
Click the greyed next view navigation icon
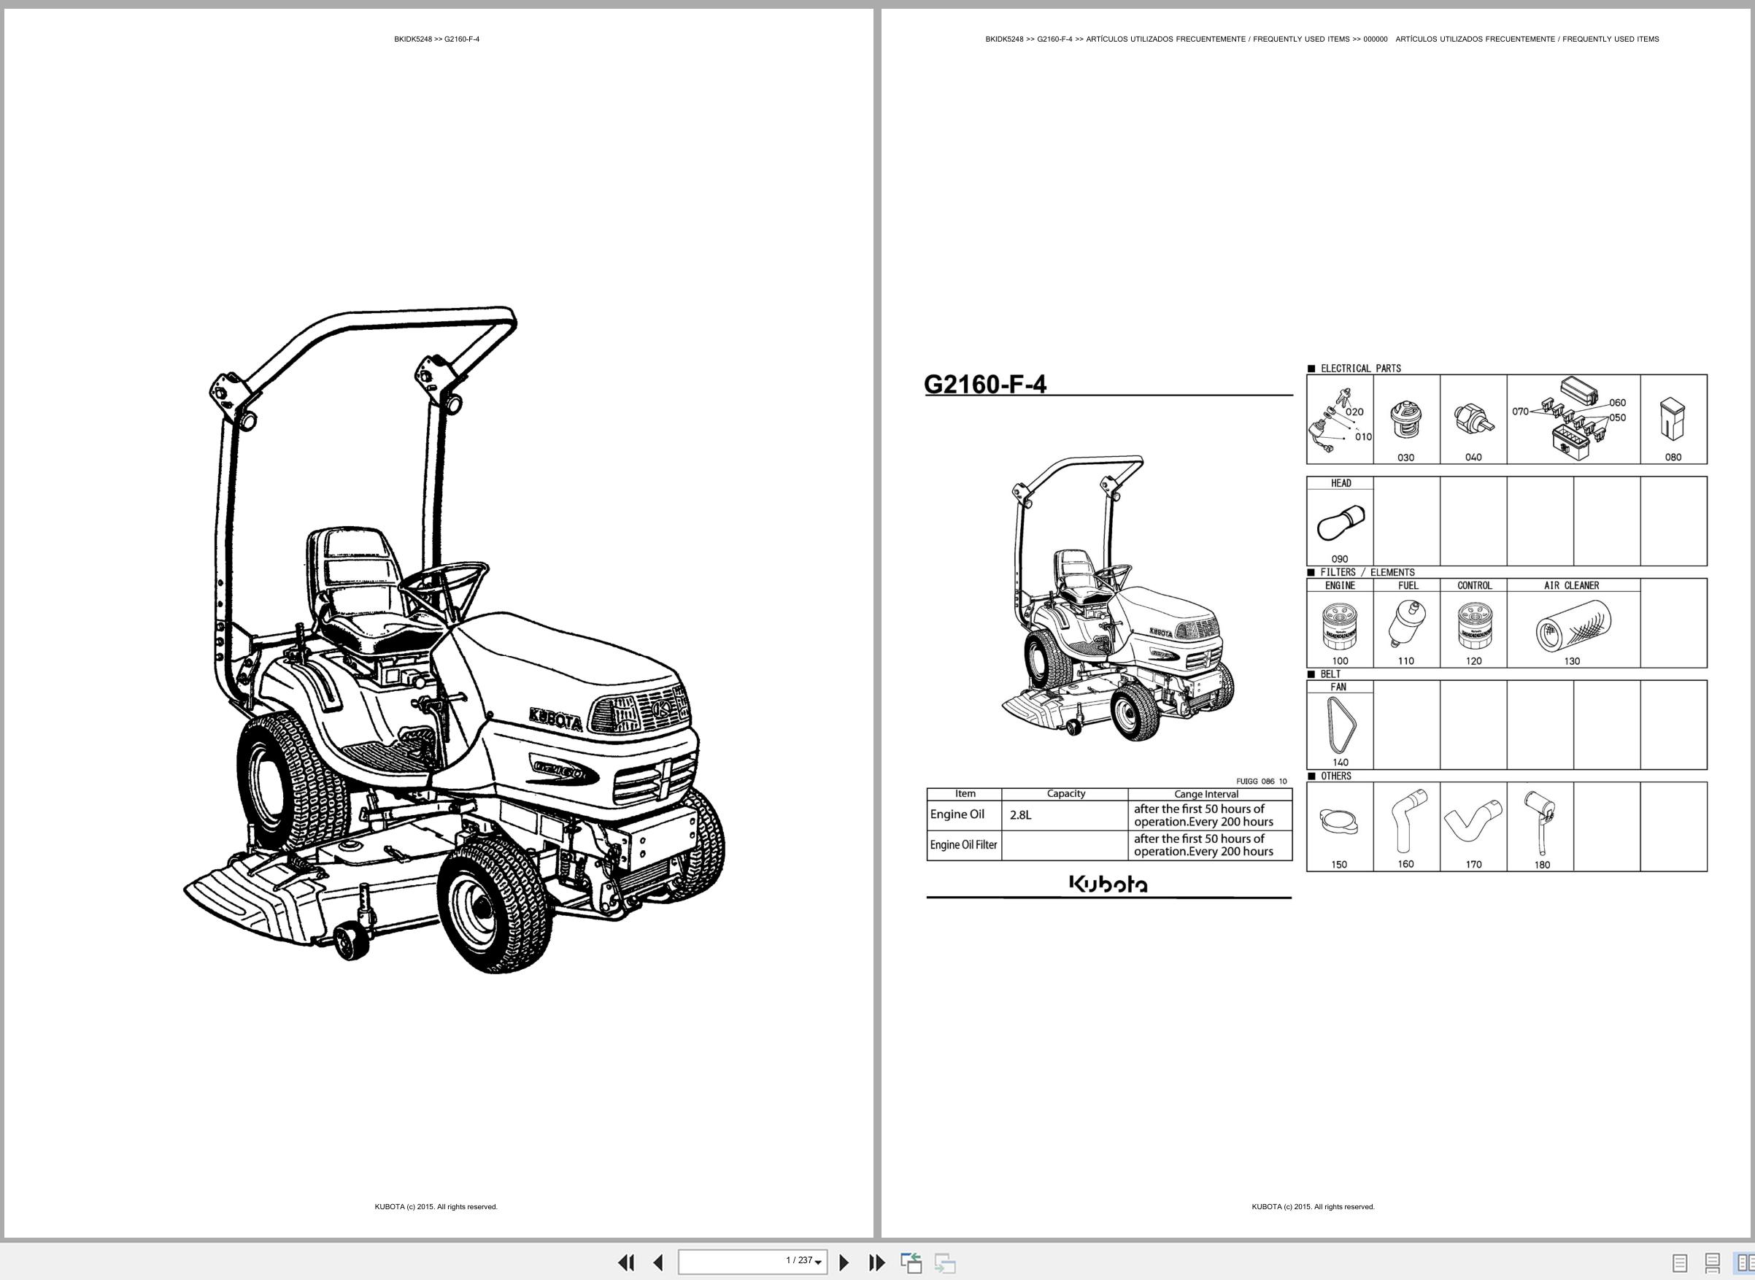944,1262
